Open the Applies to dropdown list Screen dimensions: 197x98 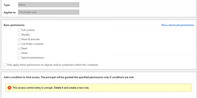[x=49, y=12]
